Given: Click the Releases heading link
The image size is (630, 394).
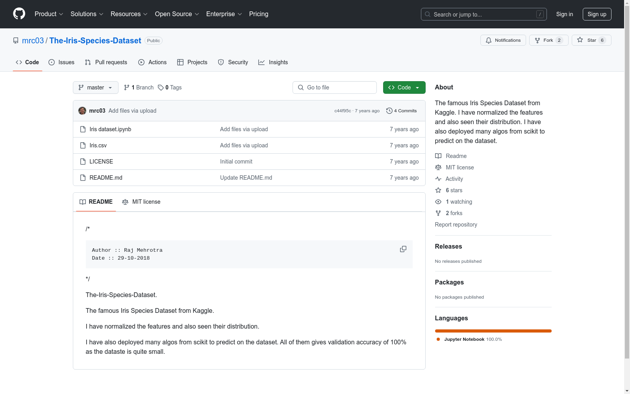Looking at the screenshot, I should (448, 246).
